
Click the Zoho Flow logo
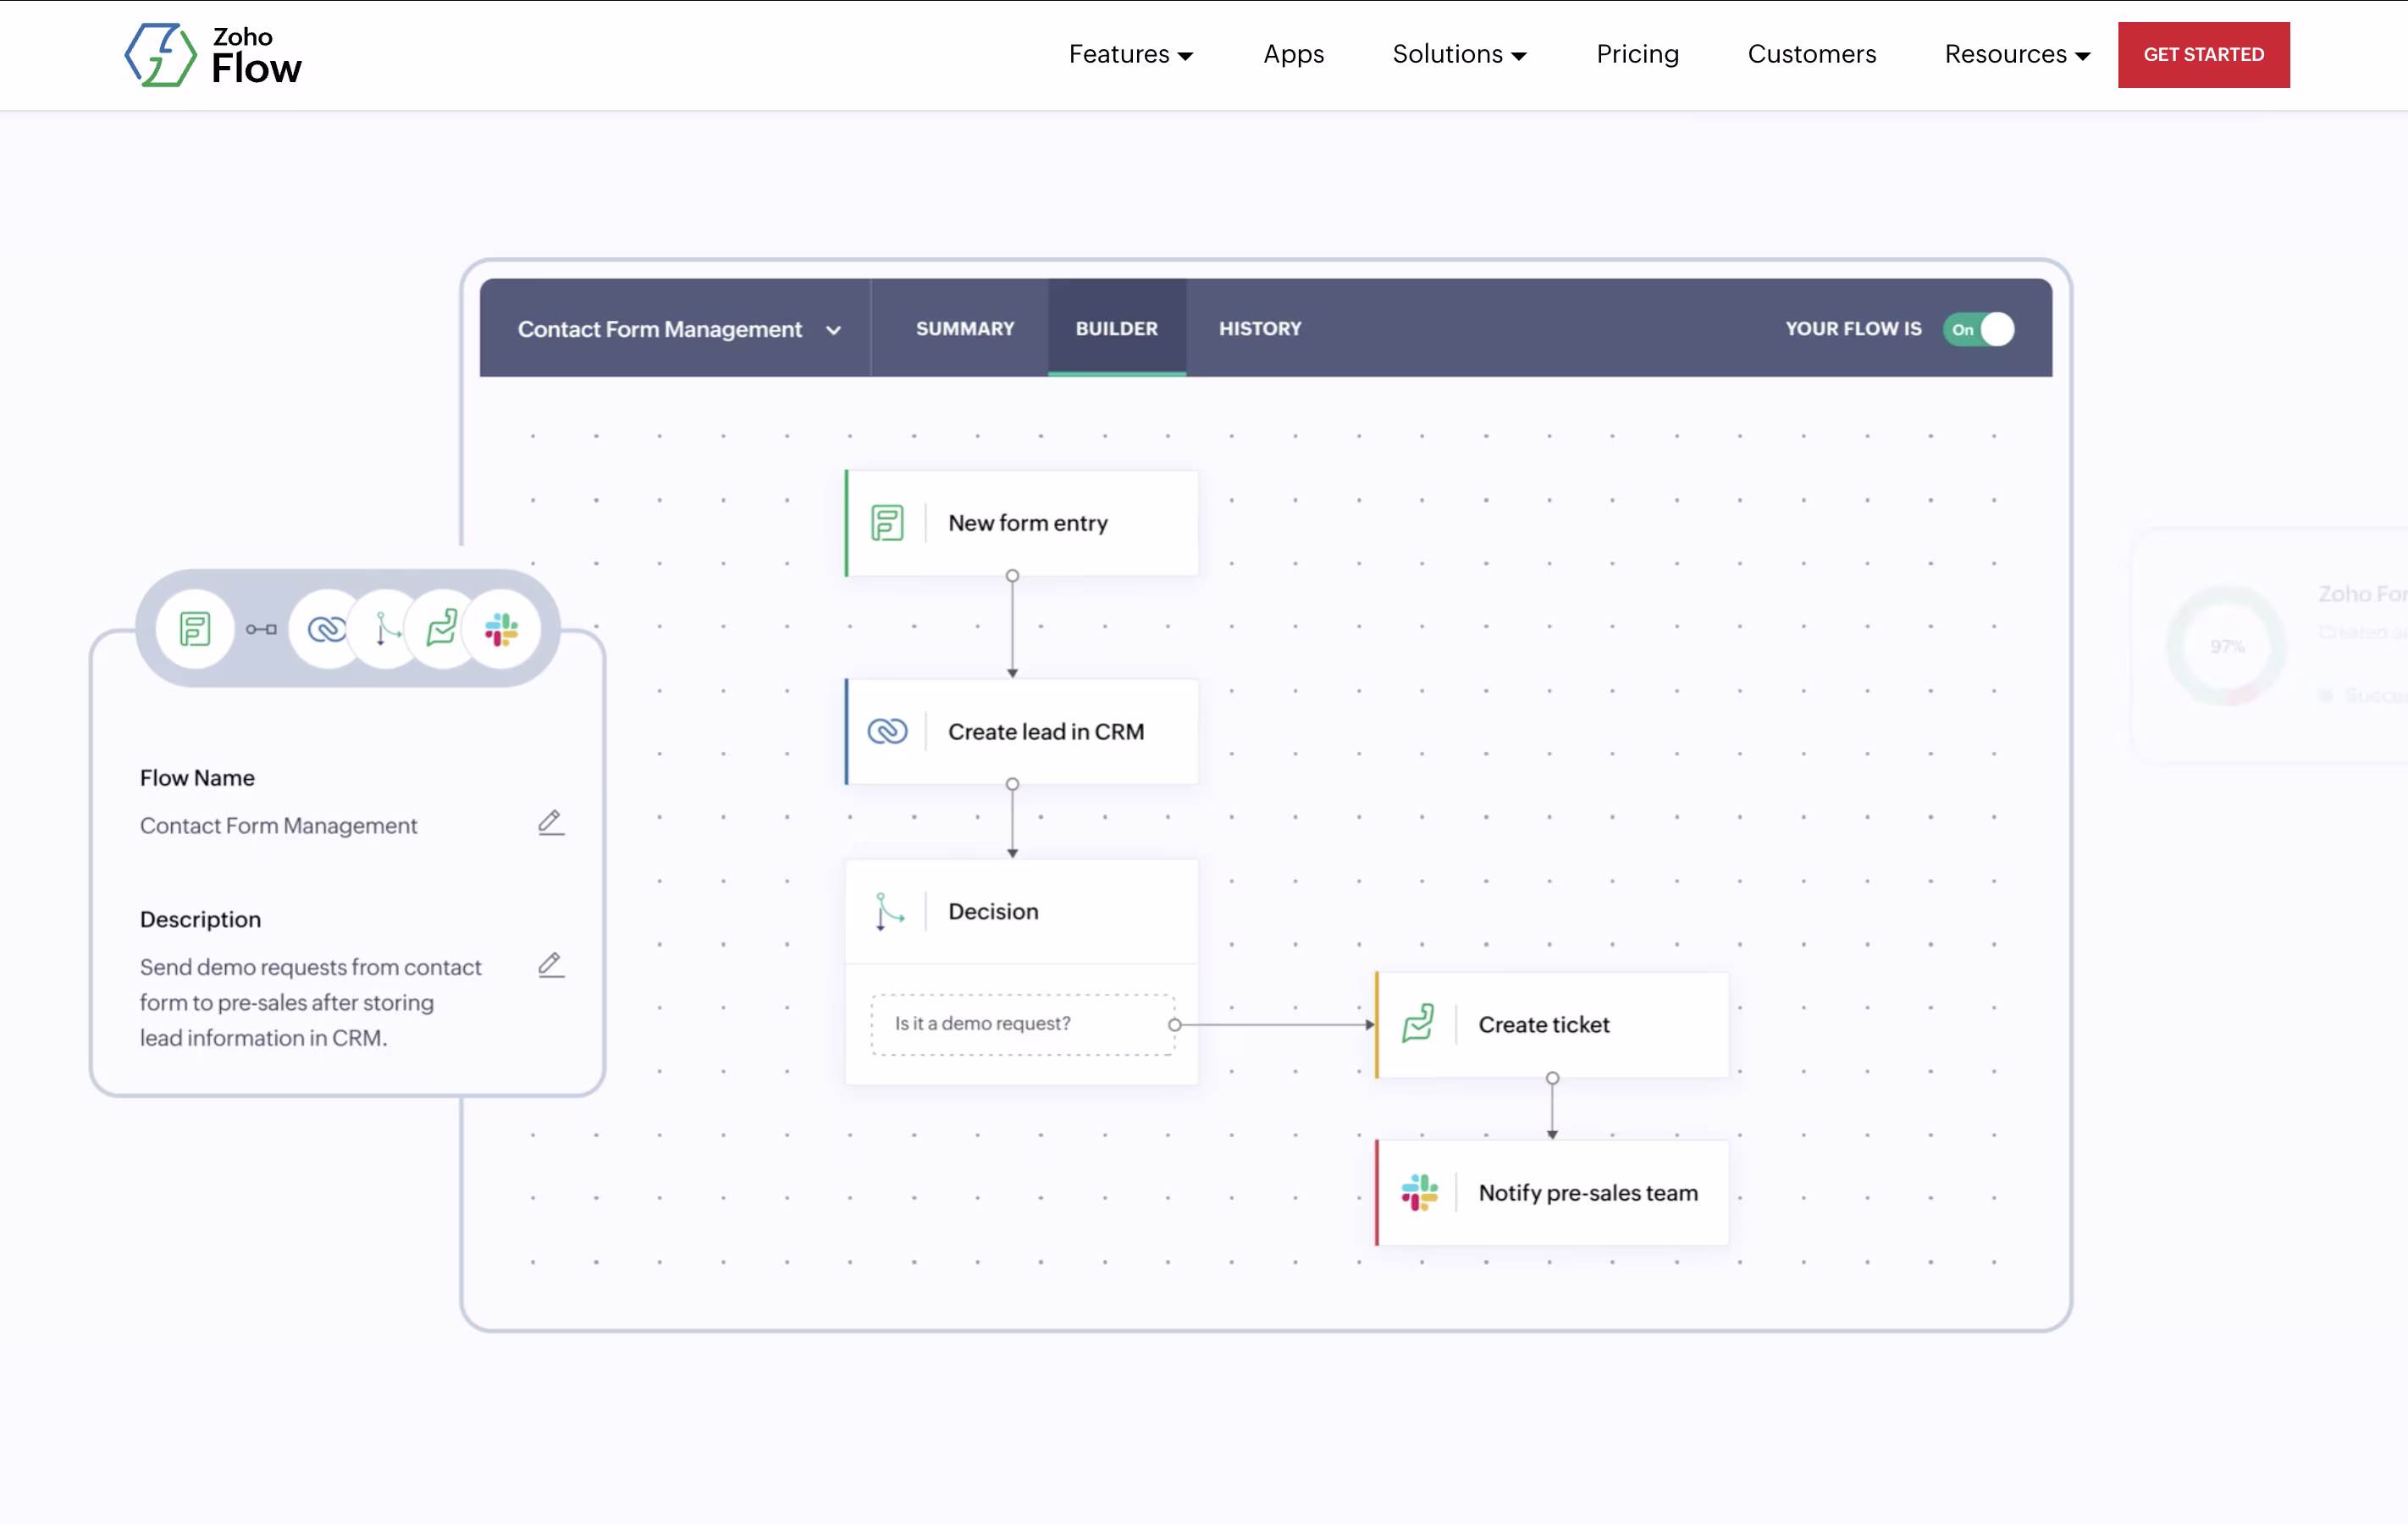pos(212,55)
